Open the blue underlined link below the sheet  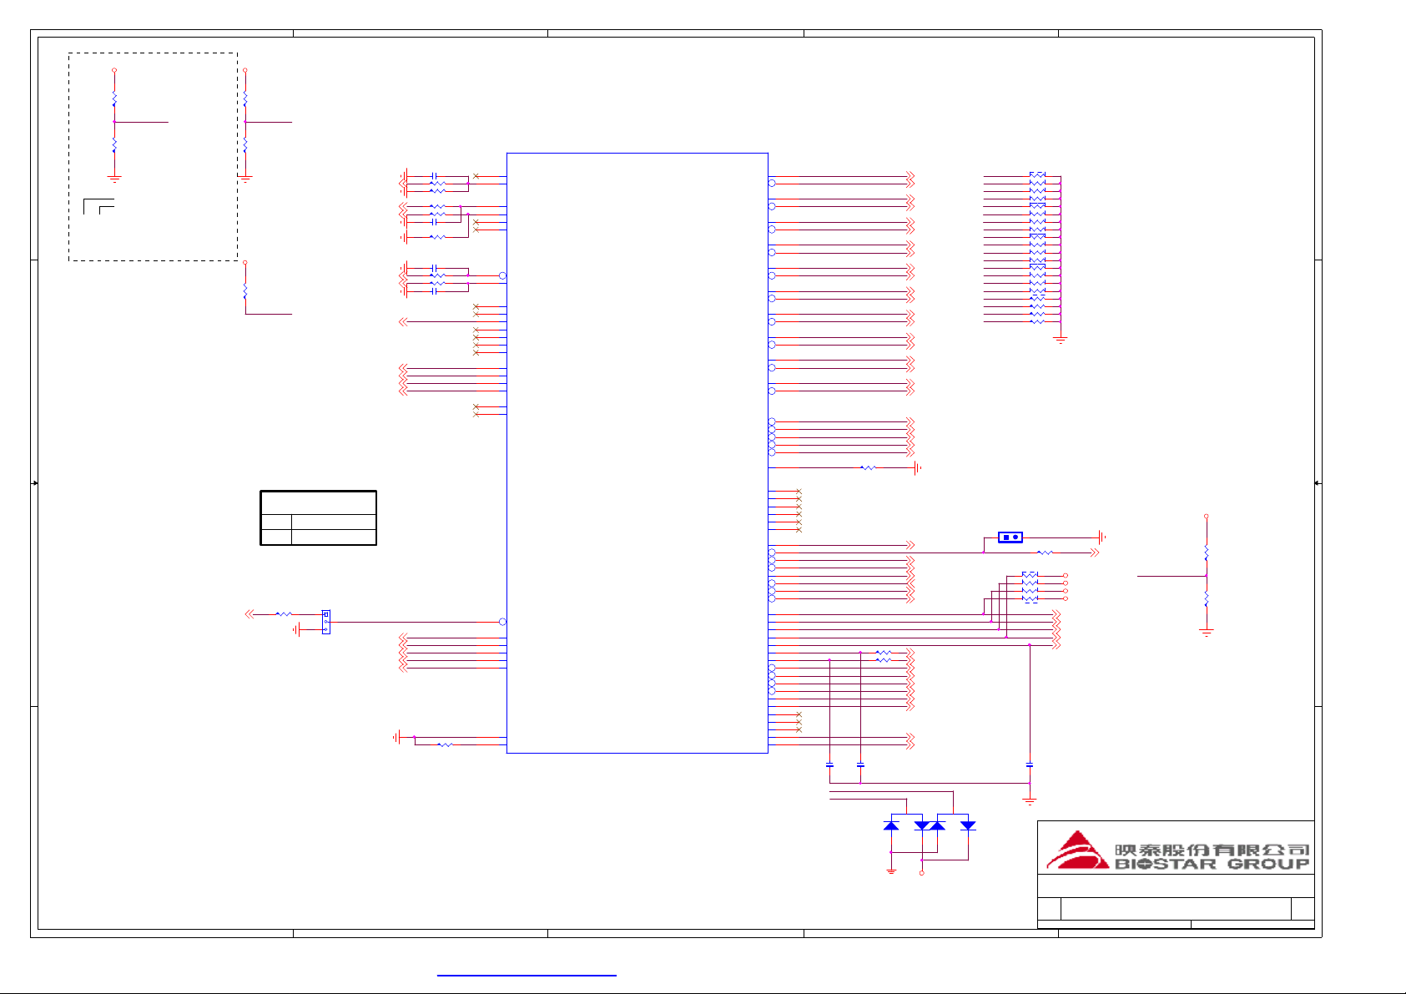tap(527, 974)
